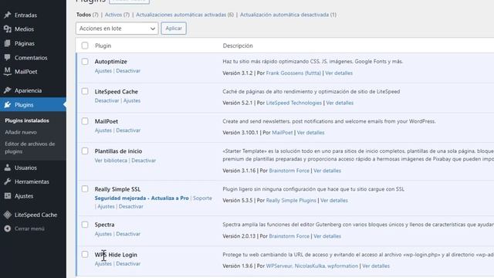The image size is (494, 278).
Task: Click the Autoptimize plugin name
Action: pos(111,62)
